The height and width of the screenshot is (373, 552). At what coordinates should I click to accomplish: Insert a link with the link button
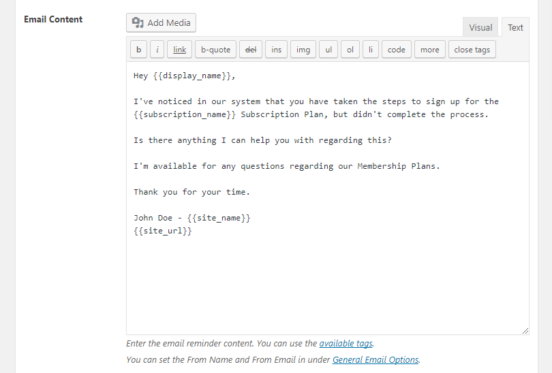[x=179, y=50]
